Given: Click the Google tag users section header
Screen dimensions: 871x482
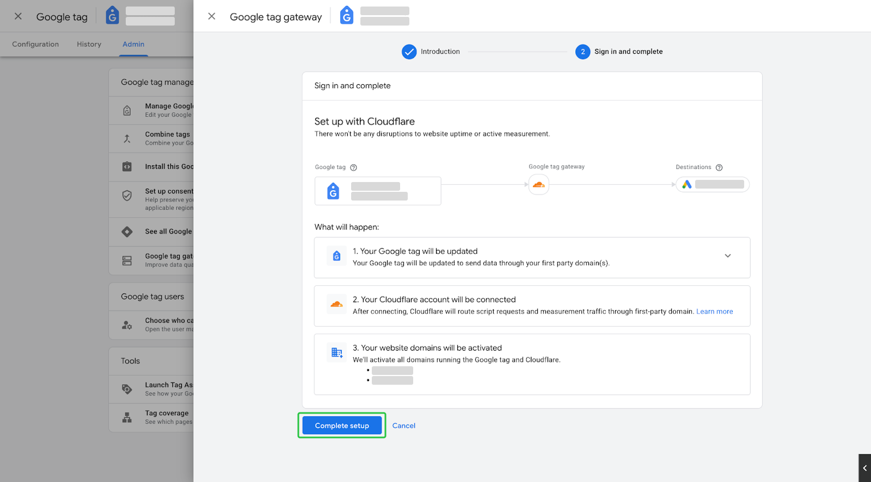Looking at the screenshot, I should click(151, 297).
